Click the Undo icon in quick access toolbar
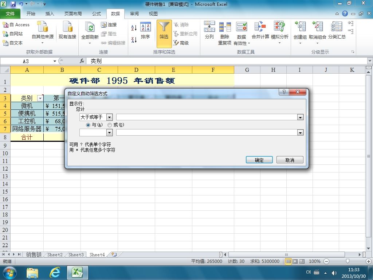The image size is (373, 280). pos(21,4)
